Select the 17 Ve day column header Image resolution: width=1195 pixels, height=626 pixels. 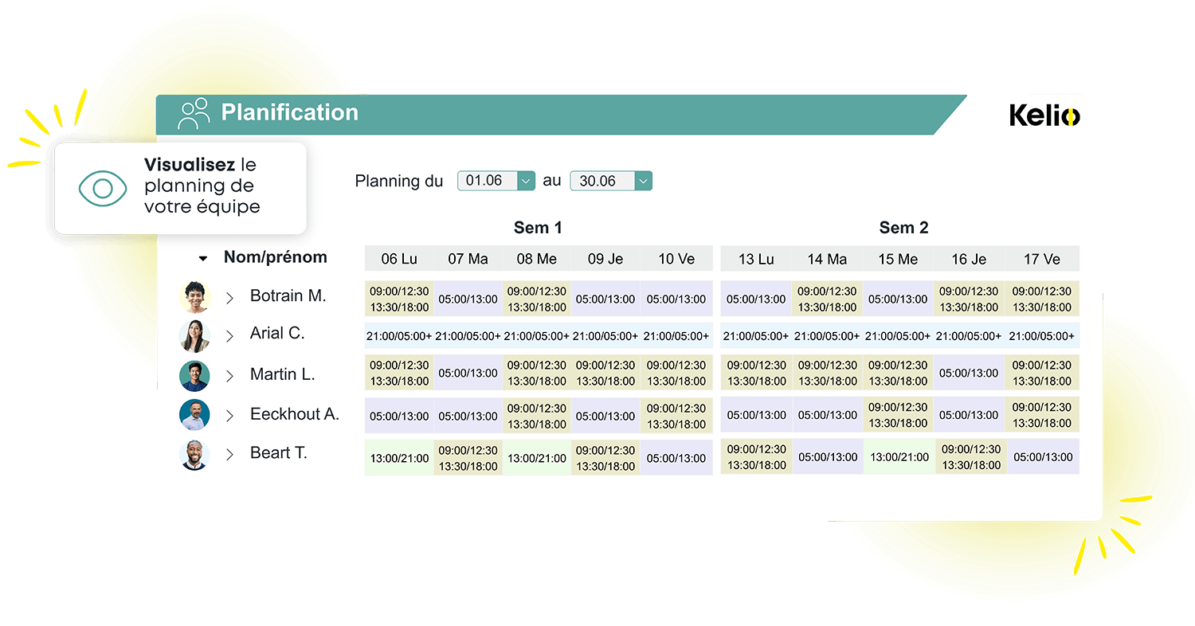click(1042, 259)
